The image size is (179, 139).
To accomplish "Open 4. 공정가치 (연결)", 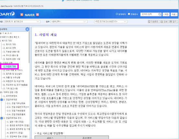I will click(15, 133).
